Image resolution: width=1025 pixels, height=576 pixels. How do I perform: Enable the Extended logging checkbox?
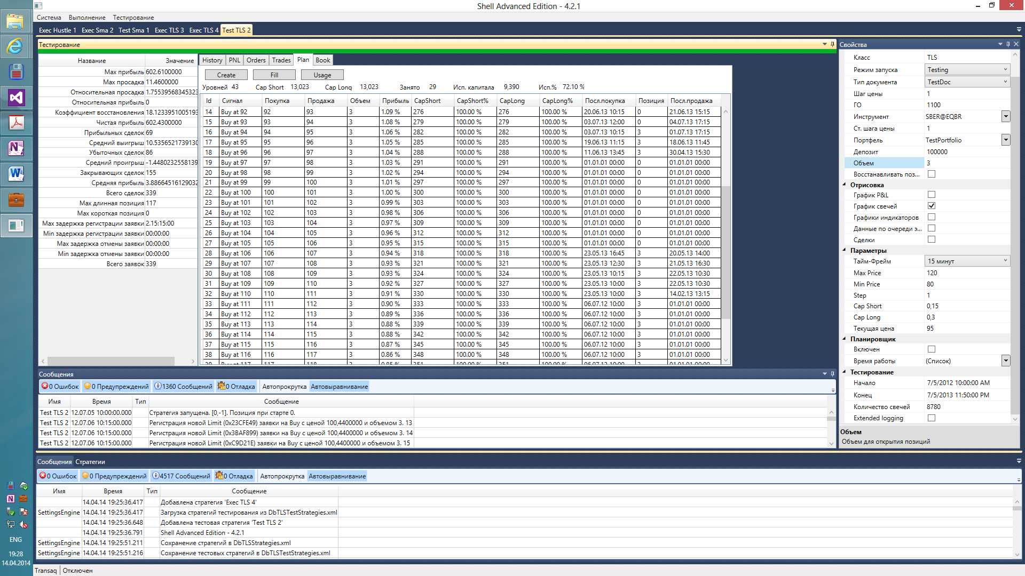(x=932, y=418)
